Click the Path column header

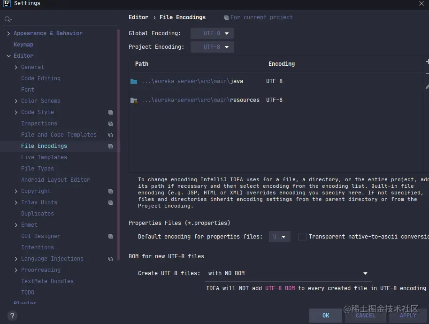pos(142,64)
